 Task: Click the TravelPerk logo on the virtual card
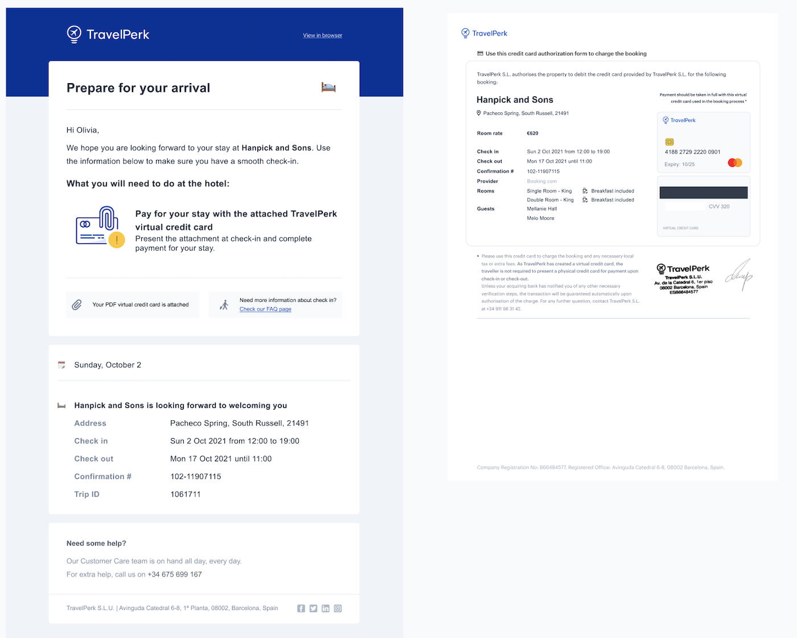pos(679,120)
